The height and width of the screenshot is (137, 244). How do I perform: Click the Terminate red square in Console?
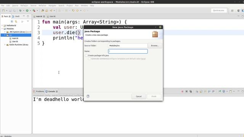182,91
